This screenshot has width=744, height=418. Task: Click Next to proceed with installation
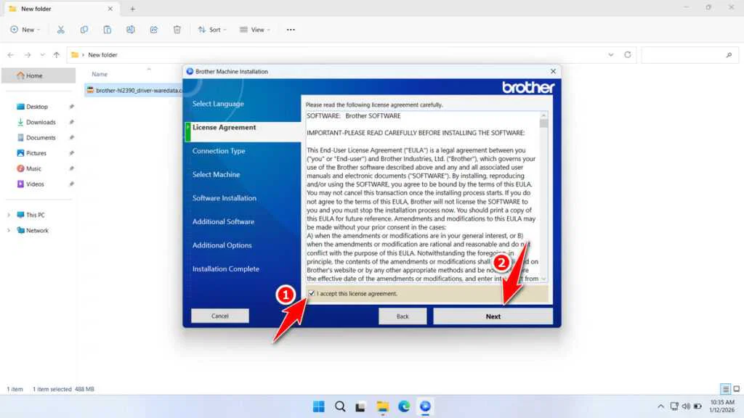[x=493, y=316]
